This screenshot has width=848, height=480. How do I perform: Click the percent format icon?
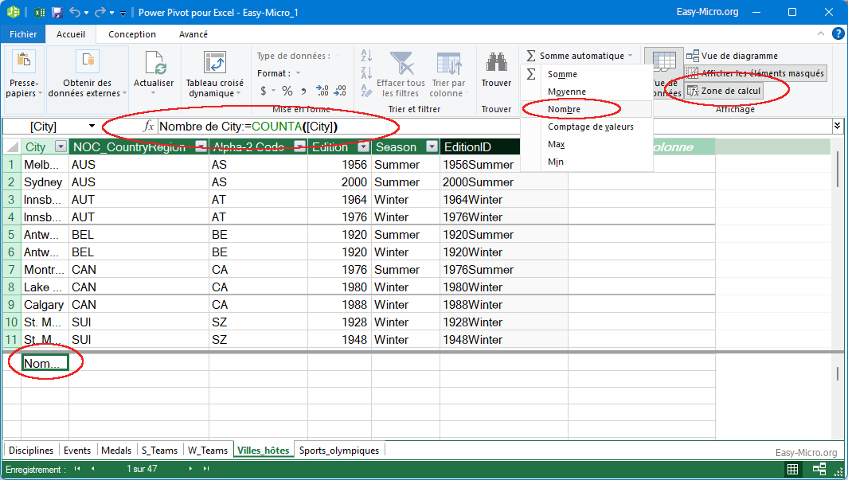coord(287,91)
